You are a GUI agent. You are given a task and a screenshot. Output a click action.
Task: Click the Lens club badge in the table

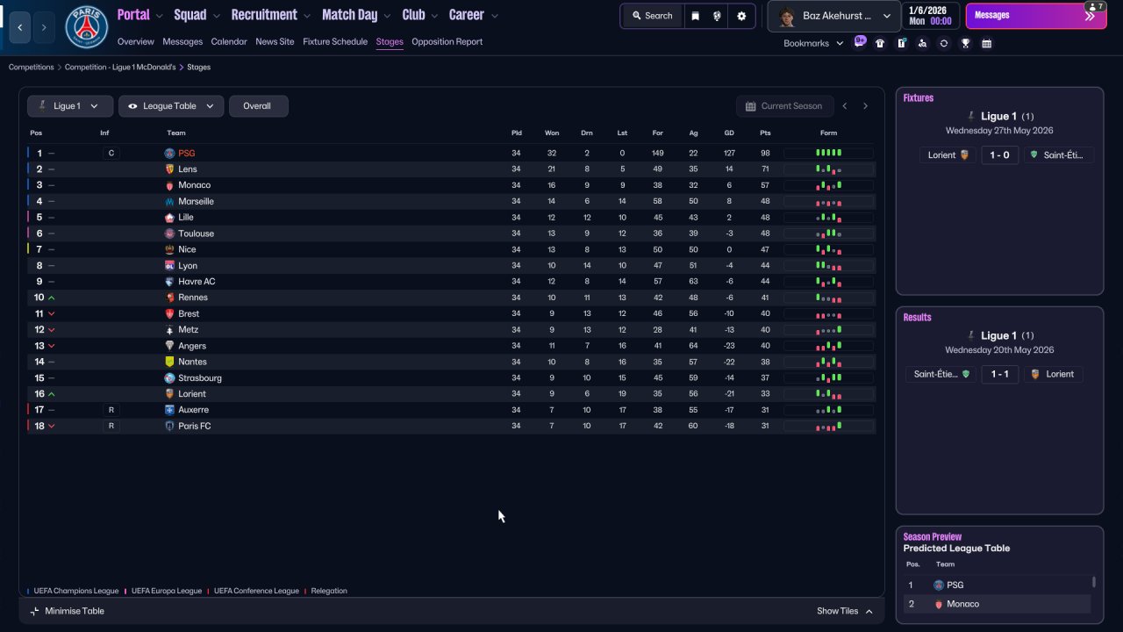pyautogui.click(x=169, y=169)
